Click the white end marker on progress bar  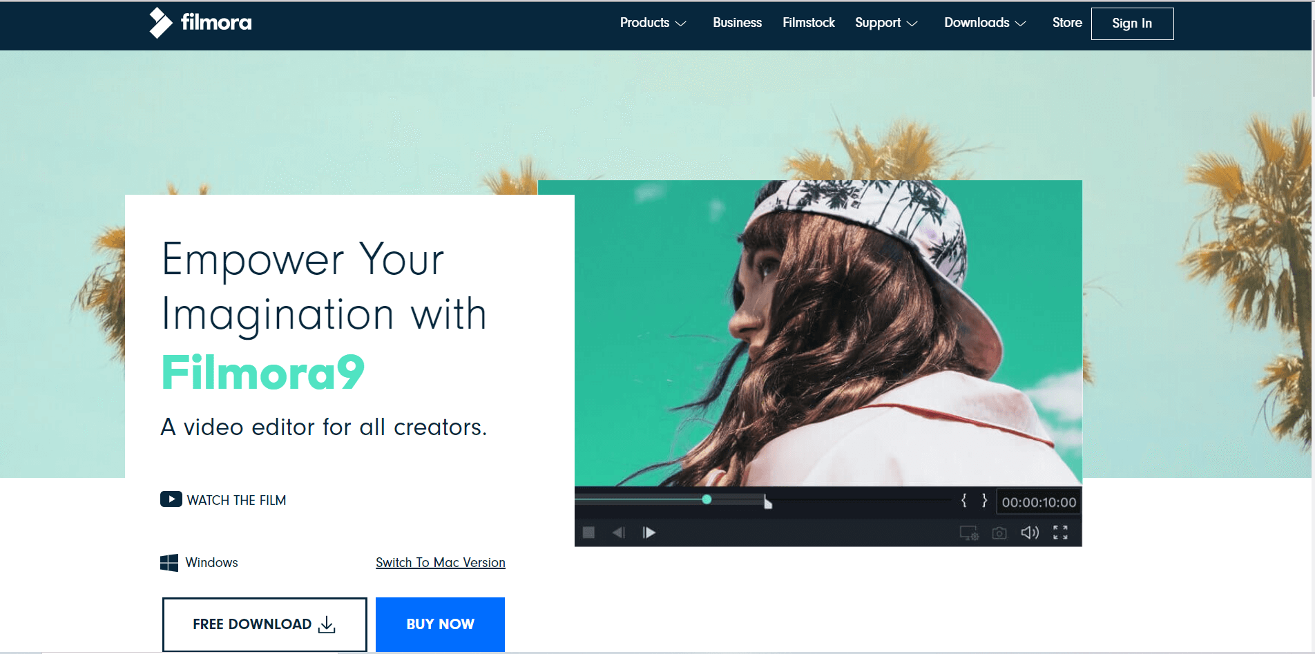pos(767,501)
